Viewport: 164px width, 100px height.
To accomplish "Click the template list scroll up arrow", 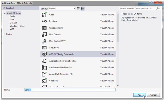I will (x=118, y=13).
